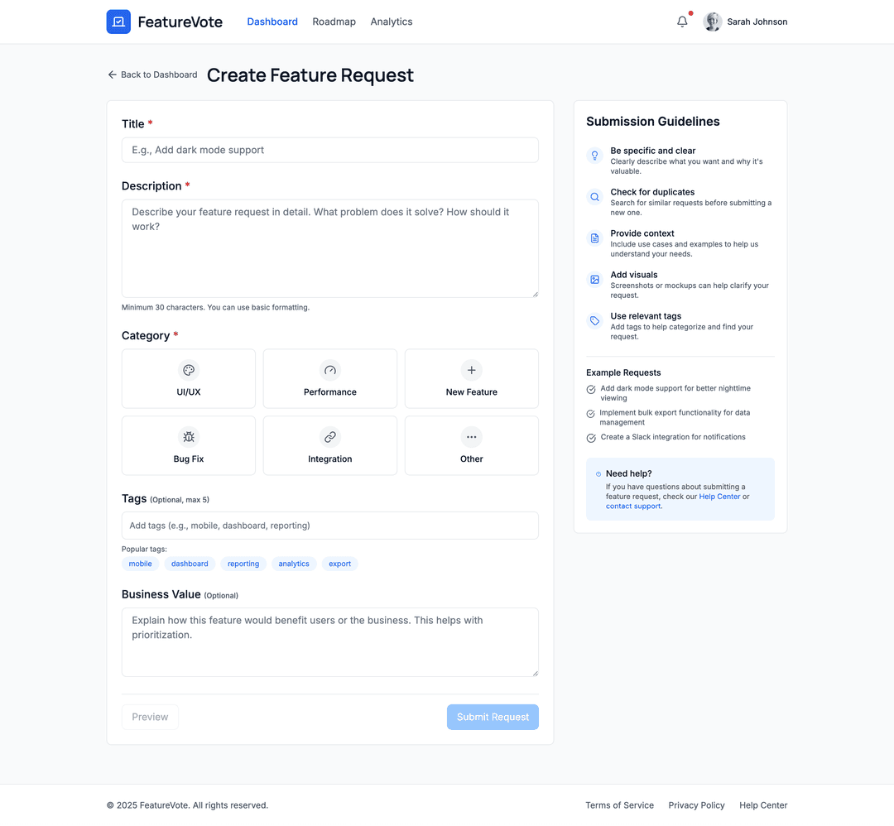Switch to the Roadmap tab
This screenshot has width=894, height=826.
tap(334, 22)
